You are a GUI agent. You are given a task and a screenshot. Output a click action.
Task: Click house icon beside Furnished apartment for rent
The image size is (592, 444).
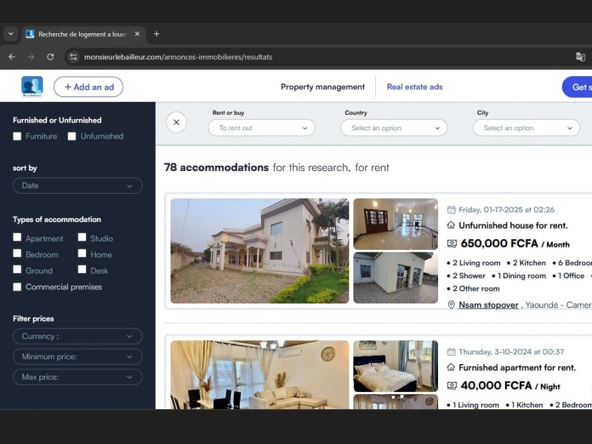tap(451, 368)
